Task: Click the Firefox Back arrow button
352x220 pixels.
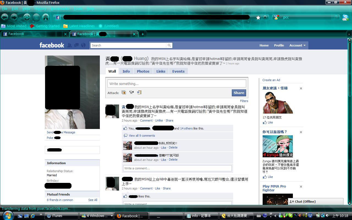Action: pyautogui.click(x=5, y=17)
